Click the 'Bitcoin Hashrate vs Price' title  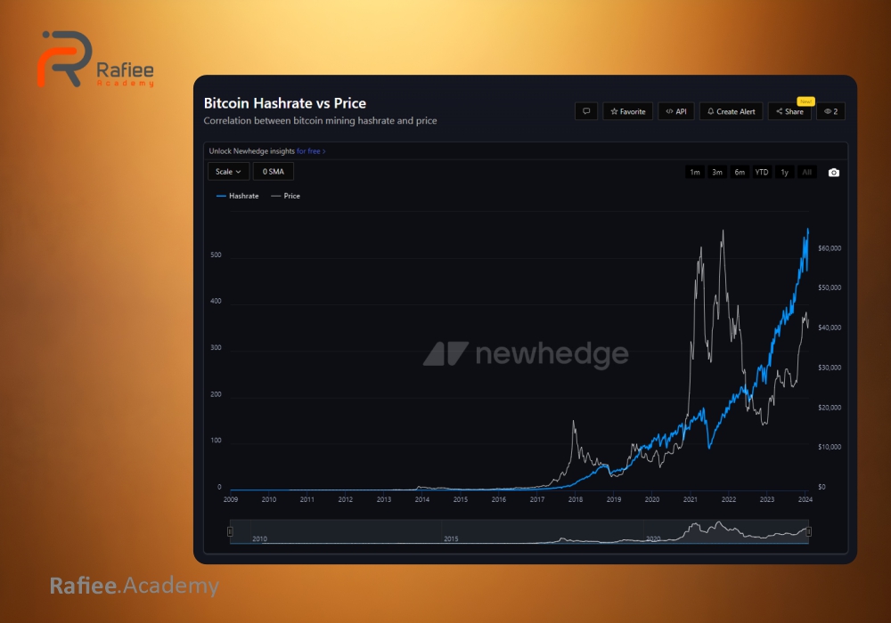point(285,103)
